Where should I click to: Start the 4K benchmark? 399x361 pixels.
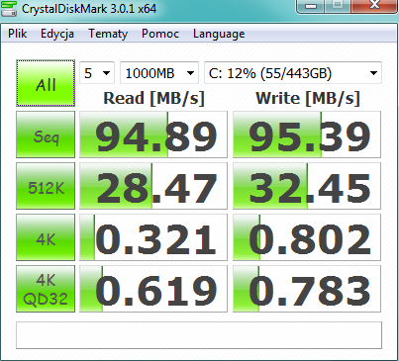coord(46,237)
